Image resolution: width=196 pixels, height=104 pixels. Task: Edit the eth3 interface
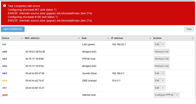pos(157,73)
